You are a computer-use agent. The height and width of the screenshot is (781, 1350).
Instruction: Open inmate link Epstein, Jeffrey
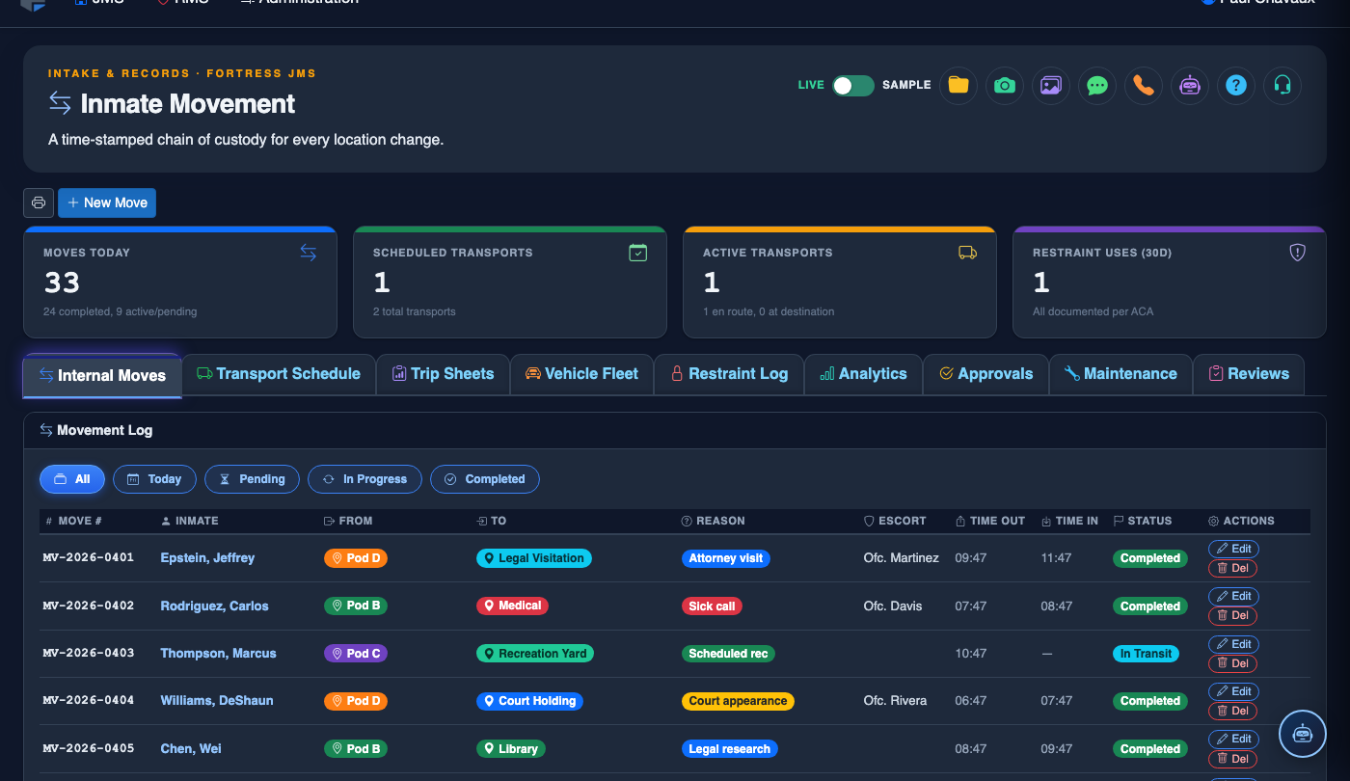click(207, 558)
